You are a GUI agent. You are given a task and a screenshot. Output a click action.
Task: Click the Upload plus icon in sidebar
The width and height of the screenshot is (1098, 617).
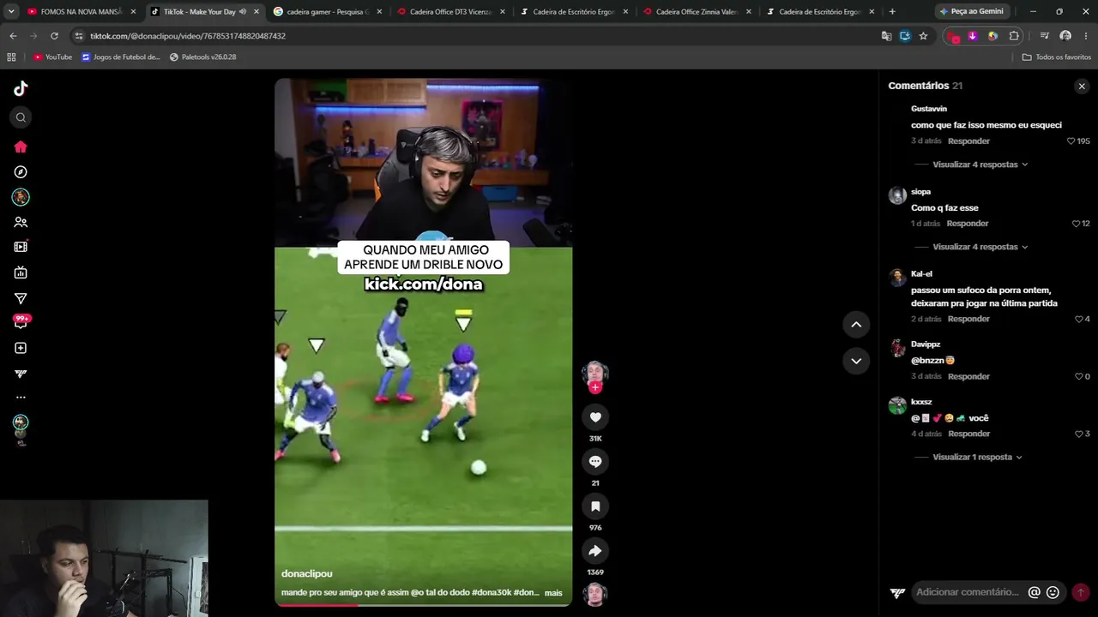click(21, 348)
